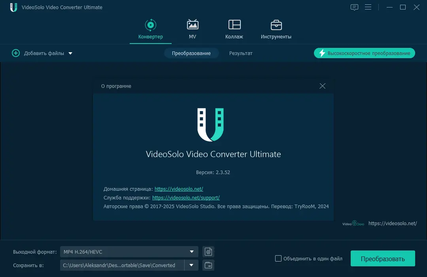
Task: Click the Добавить файлы plus icon
Action: (16, 53)
